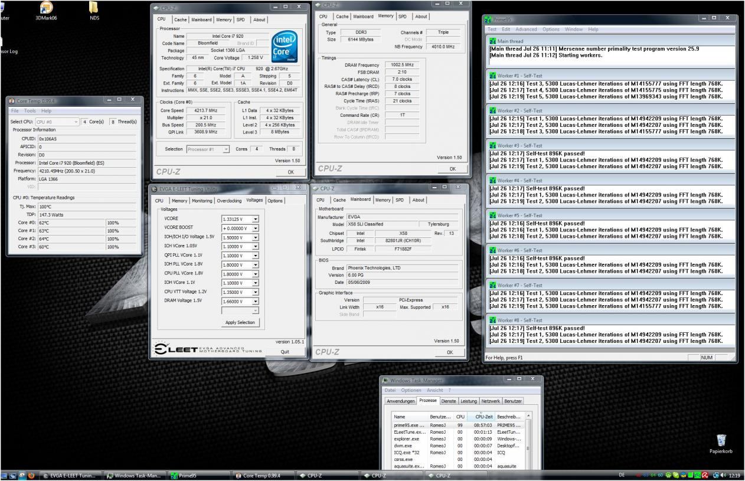Open the Test menu in Prime95

click(x=492, y=30)
